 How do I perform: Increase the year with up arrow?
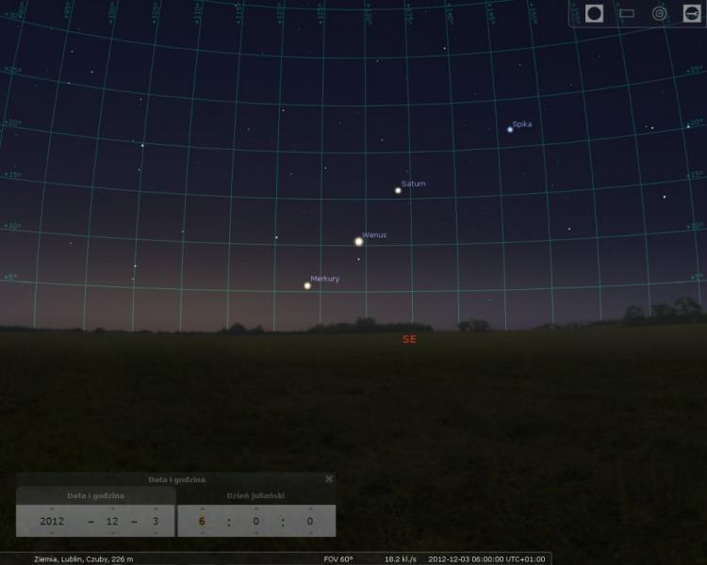(x=52, y=508)
